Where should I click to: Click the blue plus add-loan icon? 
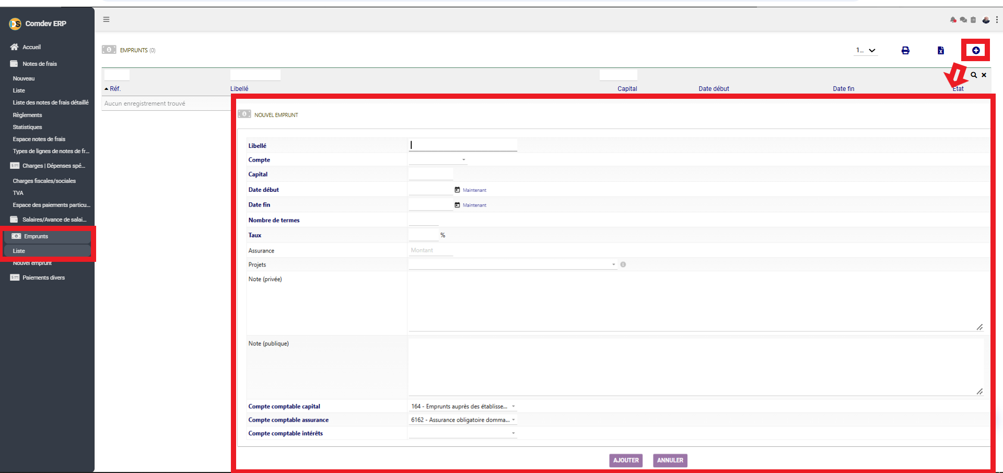(976, 50)
